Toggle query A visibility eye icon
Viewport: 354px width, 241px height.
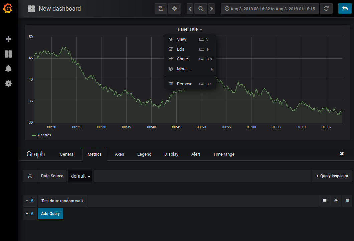click(336, 201)
